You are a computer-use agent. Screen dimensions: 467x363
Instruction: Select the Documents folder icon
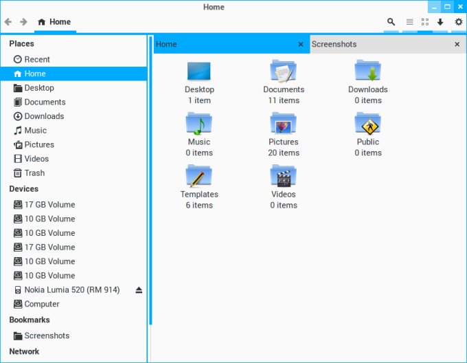pyautogui.click(x=283, y=71)
